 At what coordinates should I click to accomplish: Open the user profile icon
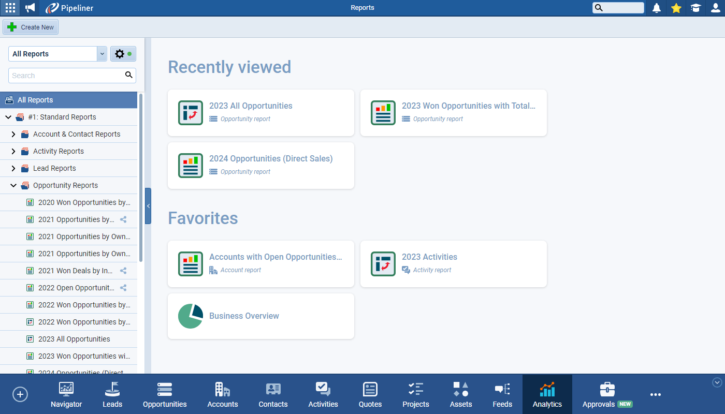click(x=715, y=8)
